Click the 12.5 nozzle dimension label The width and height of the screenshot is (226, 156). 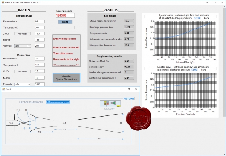11,123
